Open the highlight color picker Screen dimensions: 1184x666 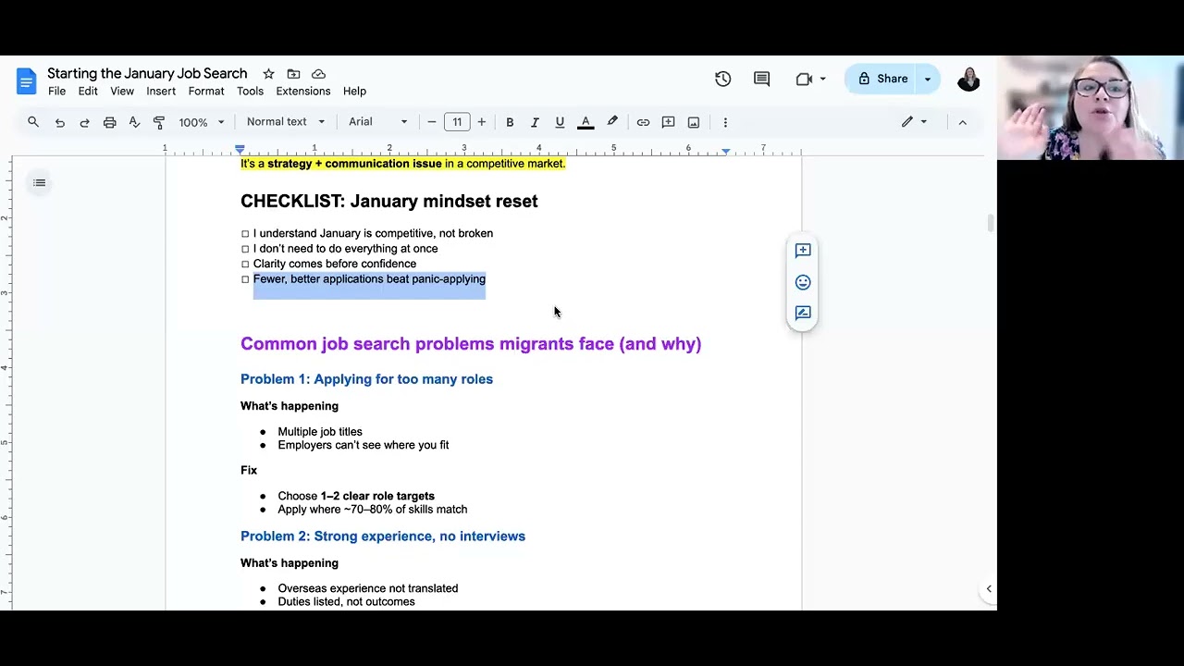coord(612,122)
